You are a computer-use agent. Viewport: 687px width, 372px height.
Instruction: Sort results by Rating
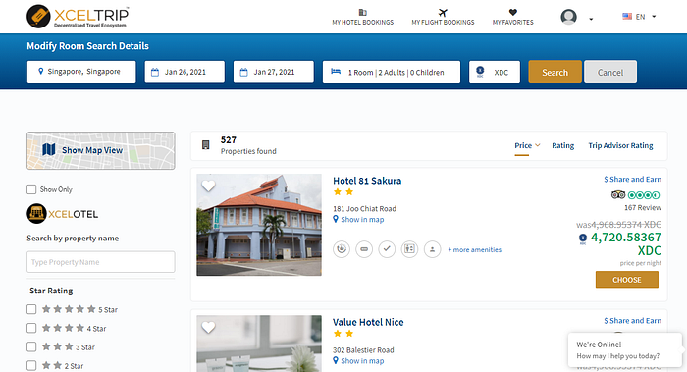click(x=563, y=145)
